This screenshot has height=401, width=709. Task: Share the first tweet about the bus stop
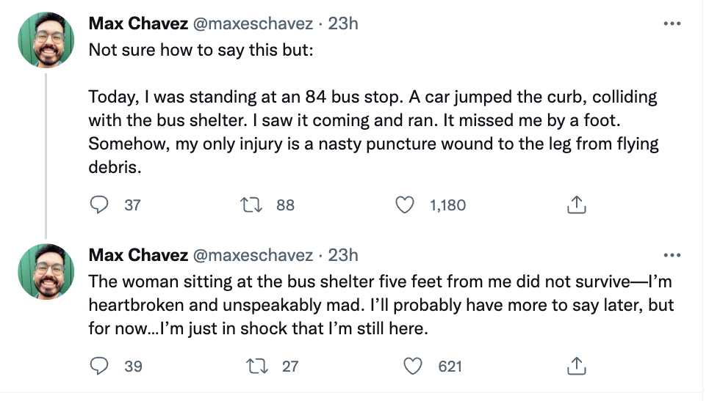tap(577, 205)
